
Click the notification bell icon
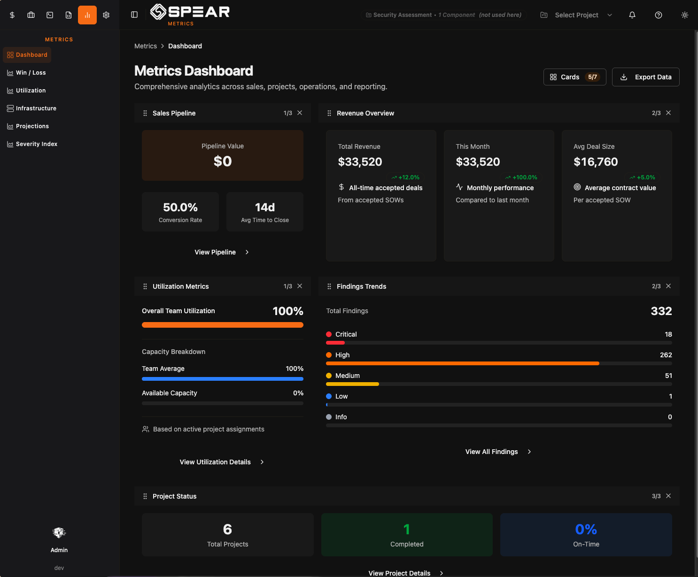(x=632, y=15)
